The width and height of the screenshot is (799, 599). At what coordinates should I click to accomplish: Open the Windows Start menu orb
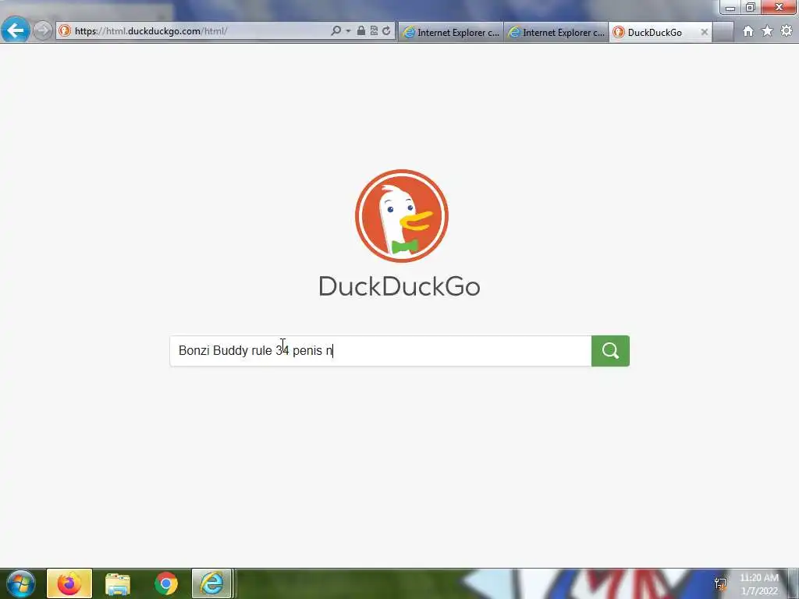20,583
